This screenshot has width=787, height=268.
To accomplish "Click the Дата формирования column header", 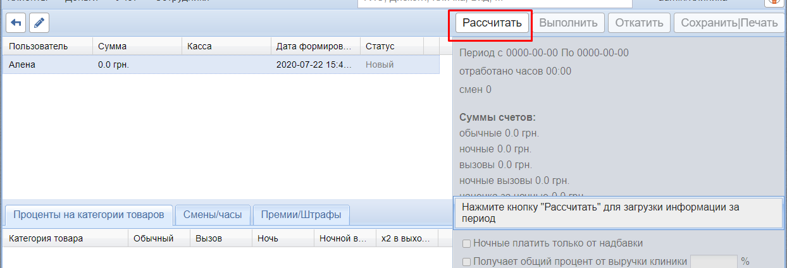I will [314, 46].
